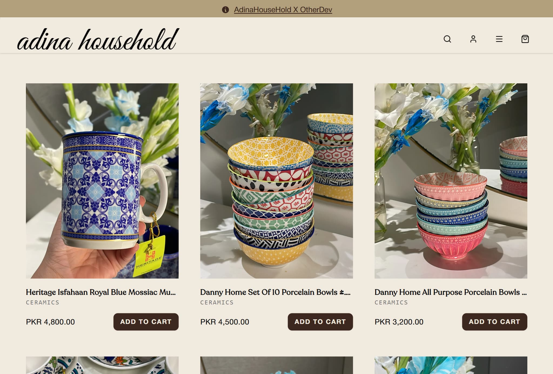Select the CERAMICS label under the 10 bowls set

point(217,302)
